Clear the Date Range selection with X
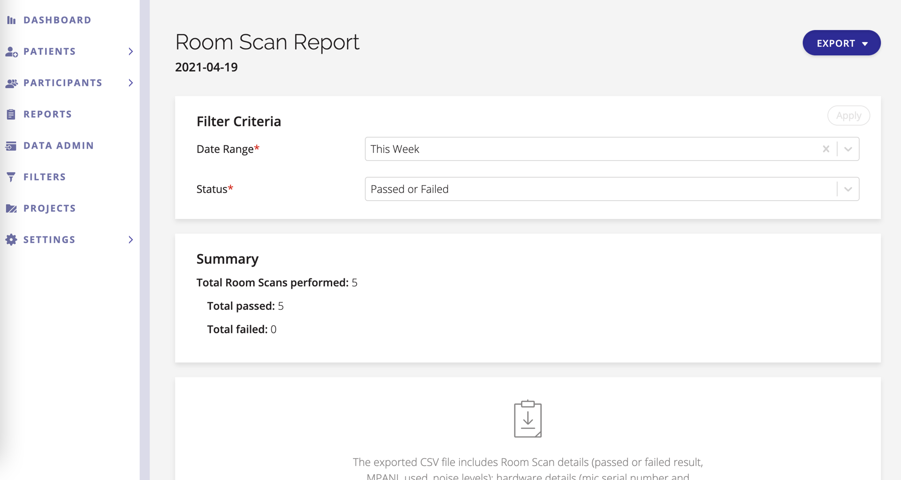This screenshot has height=480, width=901. tap(826, 149)
